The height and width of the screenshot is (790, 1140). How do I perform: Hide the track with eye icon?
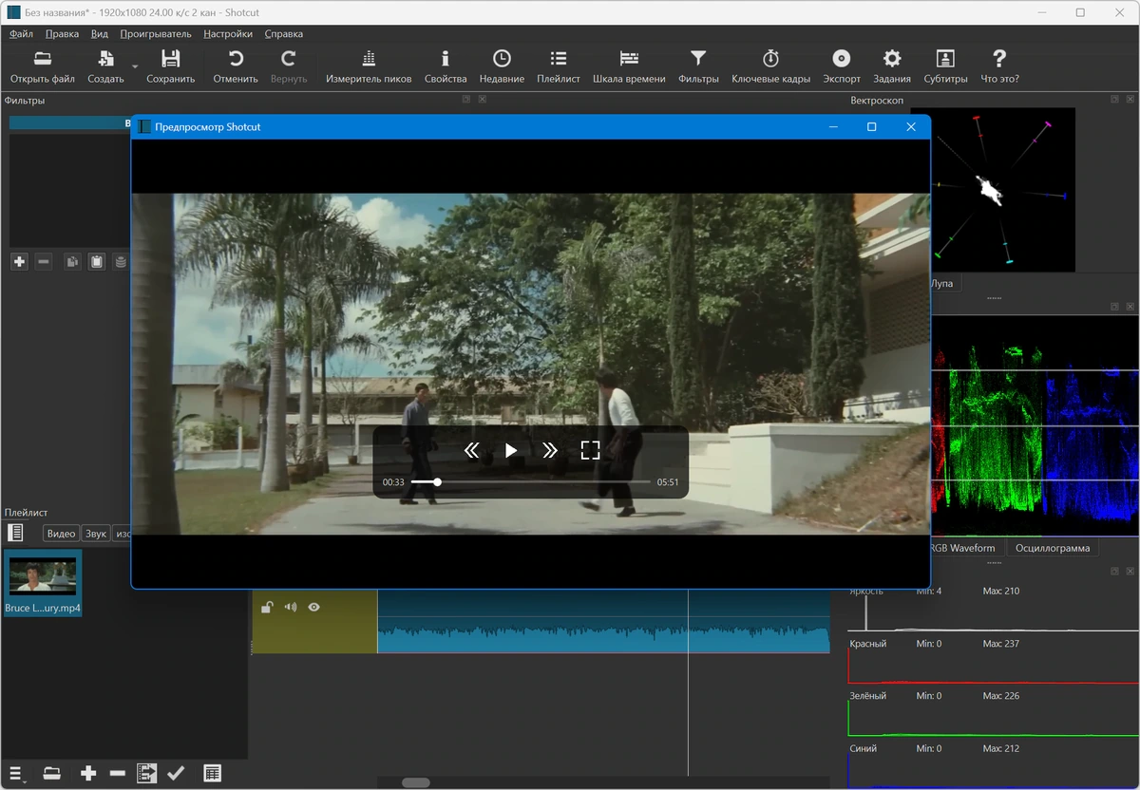point(313,608)
